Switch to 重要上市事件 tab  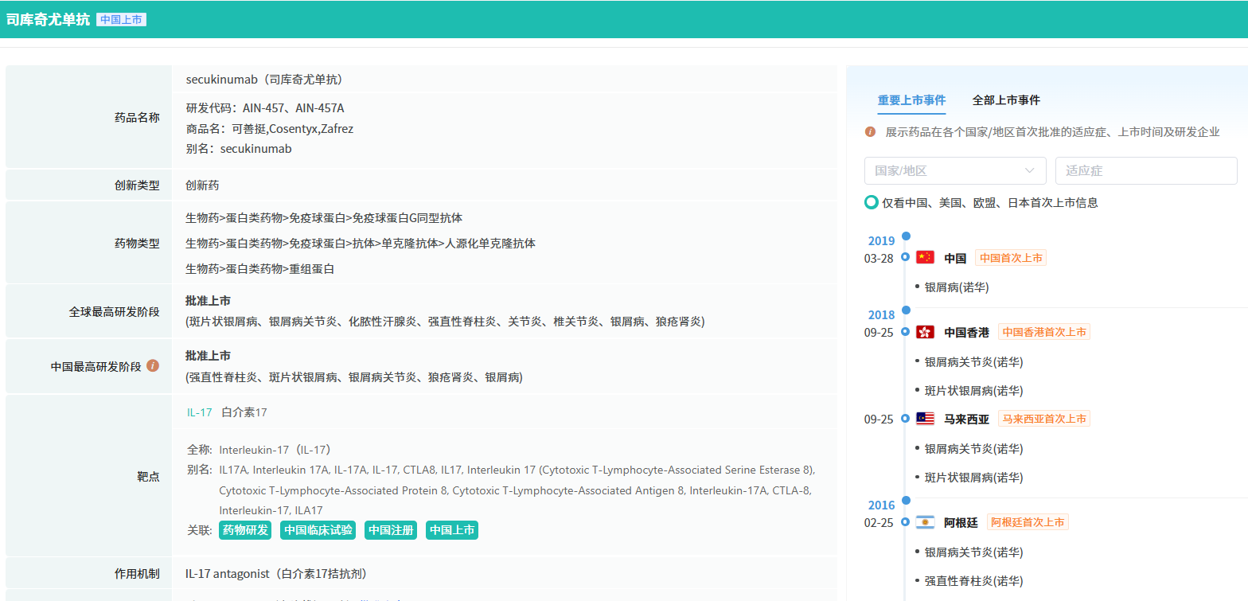tap(911, 100)
